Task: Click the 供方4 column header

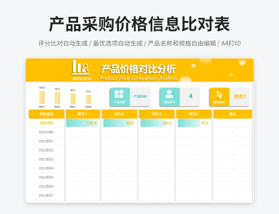Action: click(x=194, y=114)
